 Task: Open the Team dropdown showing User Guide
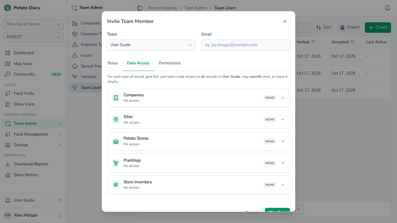pyautogui.click(x=151, y=45)
